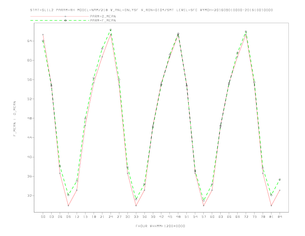Click the F_MEAN circle marker at hour 24
The height and width of the screenshot is (236, 305).
pyautogui.click(x=111, y=30)
